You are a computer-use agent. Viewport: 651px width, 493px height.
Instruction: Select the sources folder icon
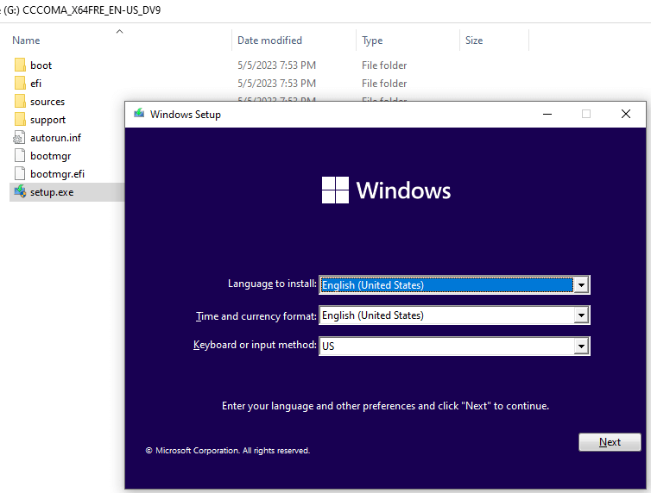click(x=20, y=102)
